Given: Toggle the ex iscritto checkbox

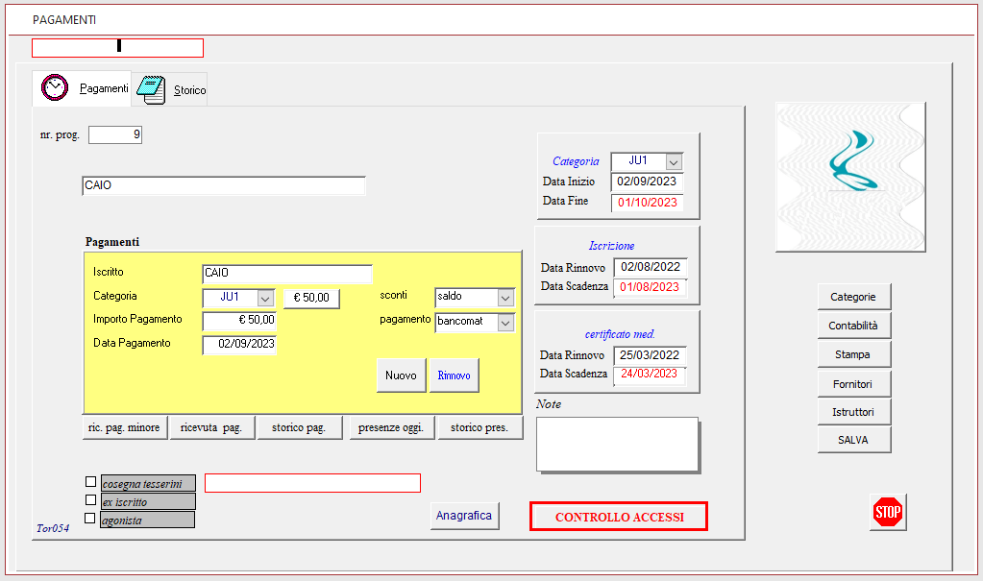Looking at the screenshot, I should (x=91, y=500).
